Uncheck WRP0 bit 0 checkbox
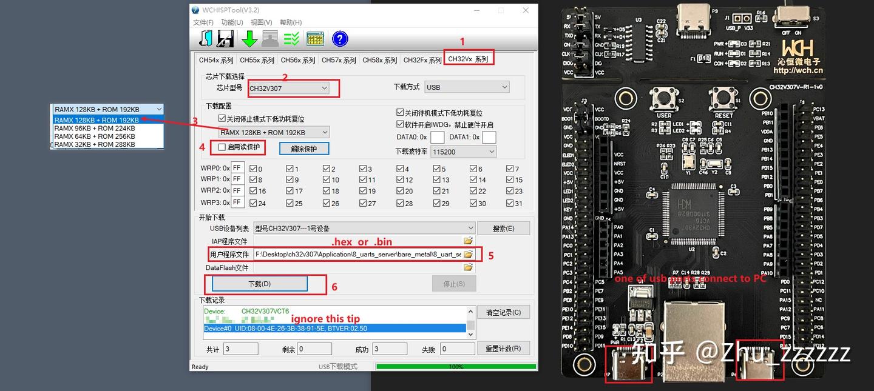 pyautogui.click(x=253, y=168)
